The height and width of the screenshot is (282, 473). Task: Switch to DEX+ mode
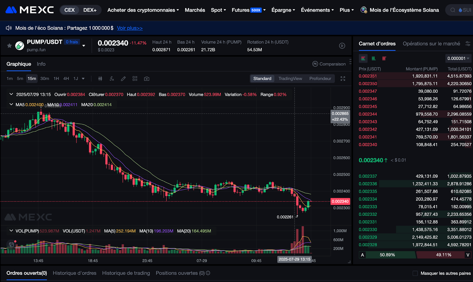coord(90,10)
